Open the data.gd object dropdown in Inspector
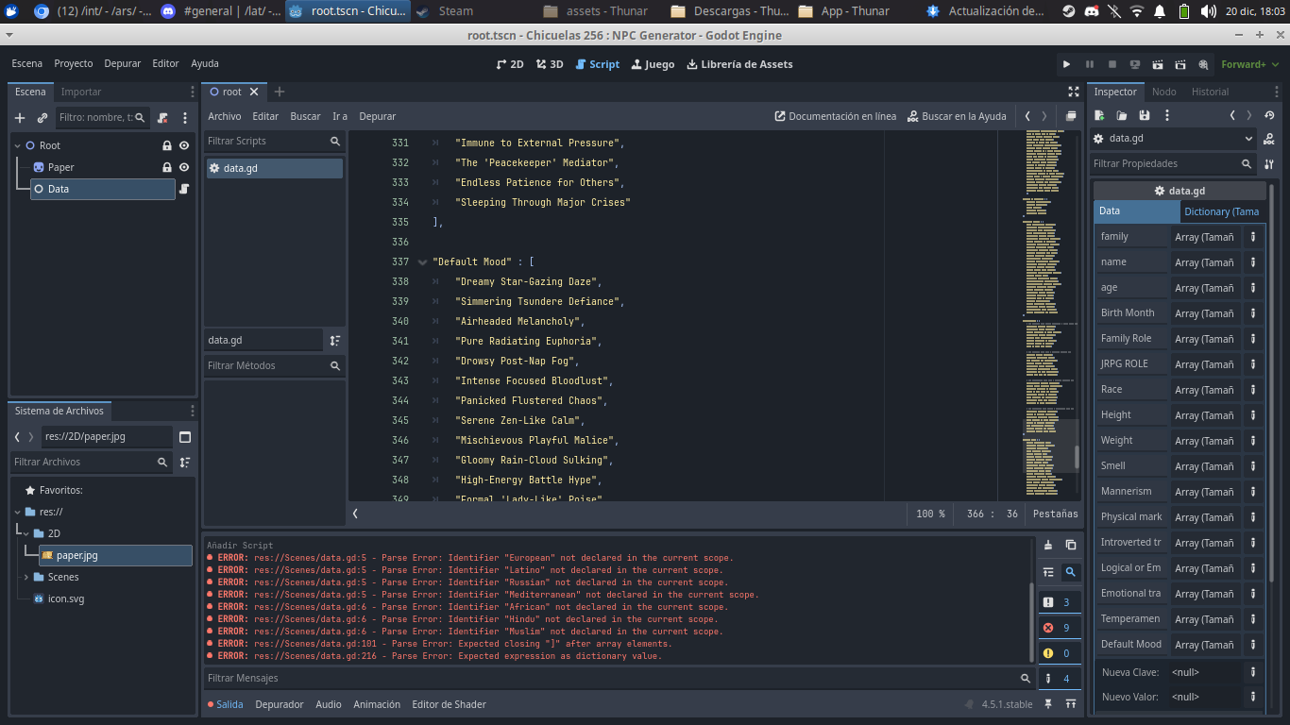Viewport: 1290px width, 725px height. coord(1174,138)
